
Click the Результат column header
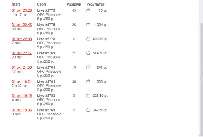95,5
